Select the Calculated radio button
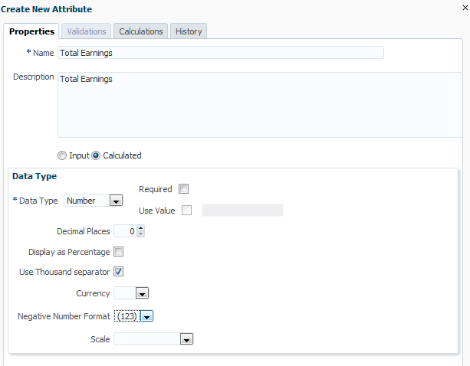Screen dimensions: 470x366 click(x=97, y=155)
